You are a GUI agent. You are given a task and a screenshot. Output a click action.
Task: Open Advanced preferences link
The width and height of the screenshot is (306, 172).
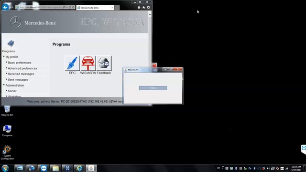click(22, 68)
